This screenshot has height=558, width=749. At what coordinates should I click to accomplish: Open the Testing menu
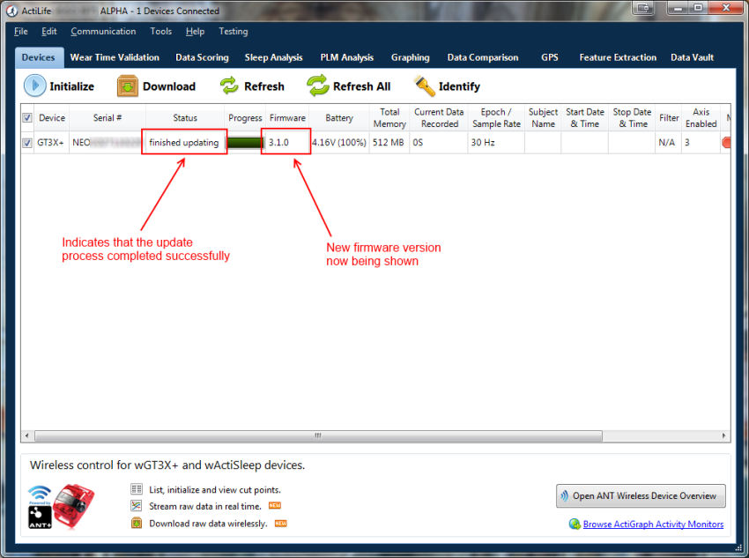[233, 31]
